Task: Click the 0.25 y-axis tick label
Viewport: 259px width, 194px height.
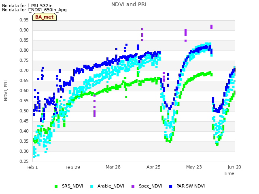Action: coord(24,161)
